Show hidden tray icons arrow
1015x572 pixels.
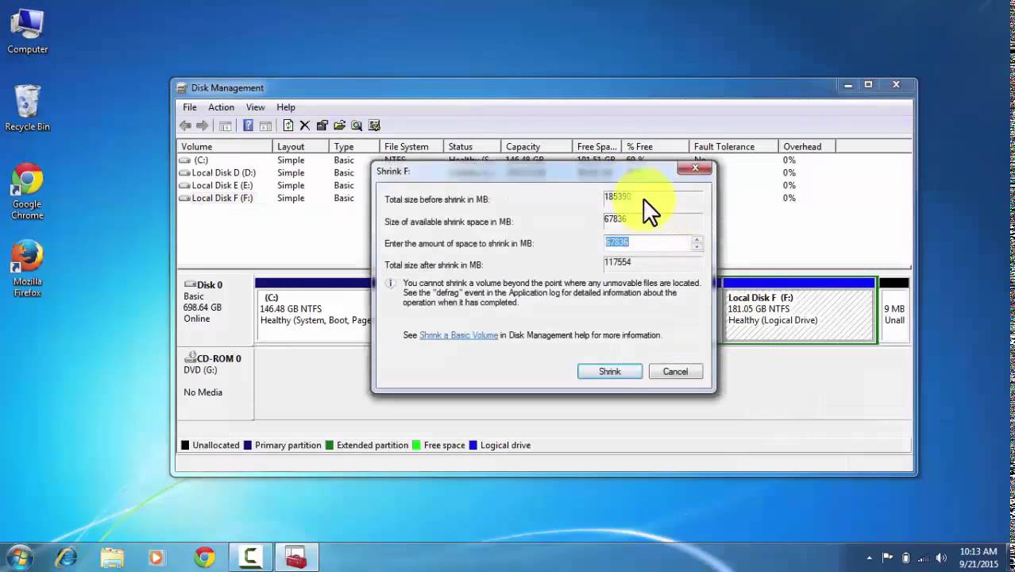[870, 558]
